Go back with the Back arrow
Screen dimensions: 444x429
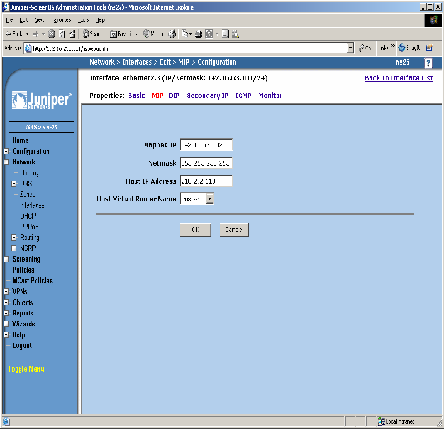14,34
